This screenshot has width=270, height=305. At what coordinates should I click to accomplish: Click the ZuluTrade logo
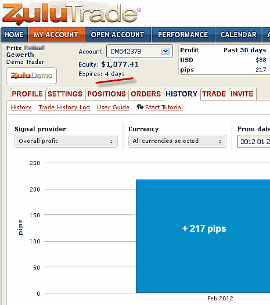point(71,14)
